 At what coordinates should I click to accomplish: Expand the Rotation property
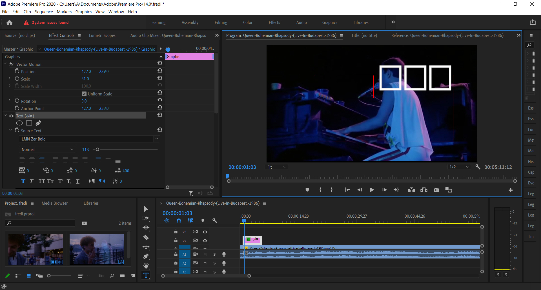[x=10, y=101]
